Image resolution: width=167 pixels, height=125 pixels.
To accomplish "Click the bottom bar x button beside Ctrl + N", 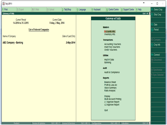I will [149, 123].
